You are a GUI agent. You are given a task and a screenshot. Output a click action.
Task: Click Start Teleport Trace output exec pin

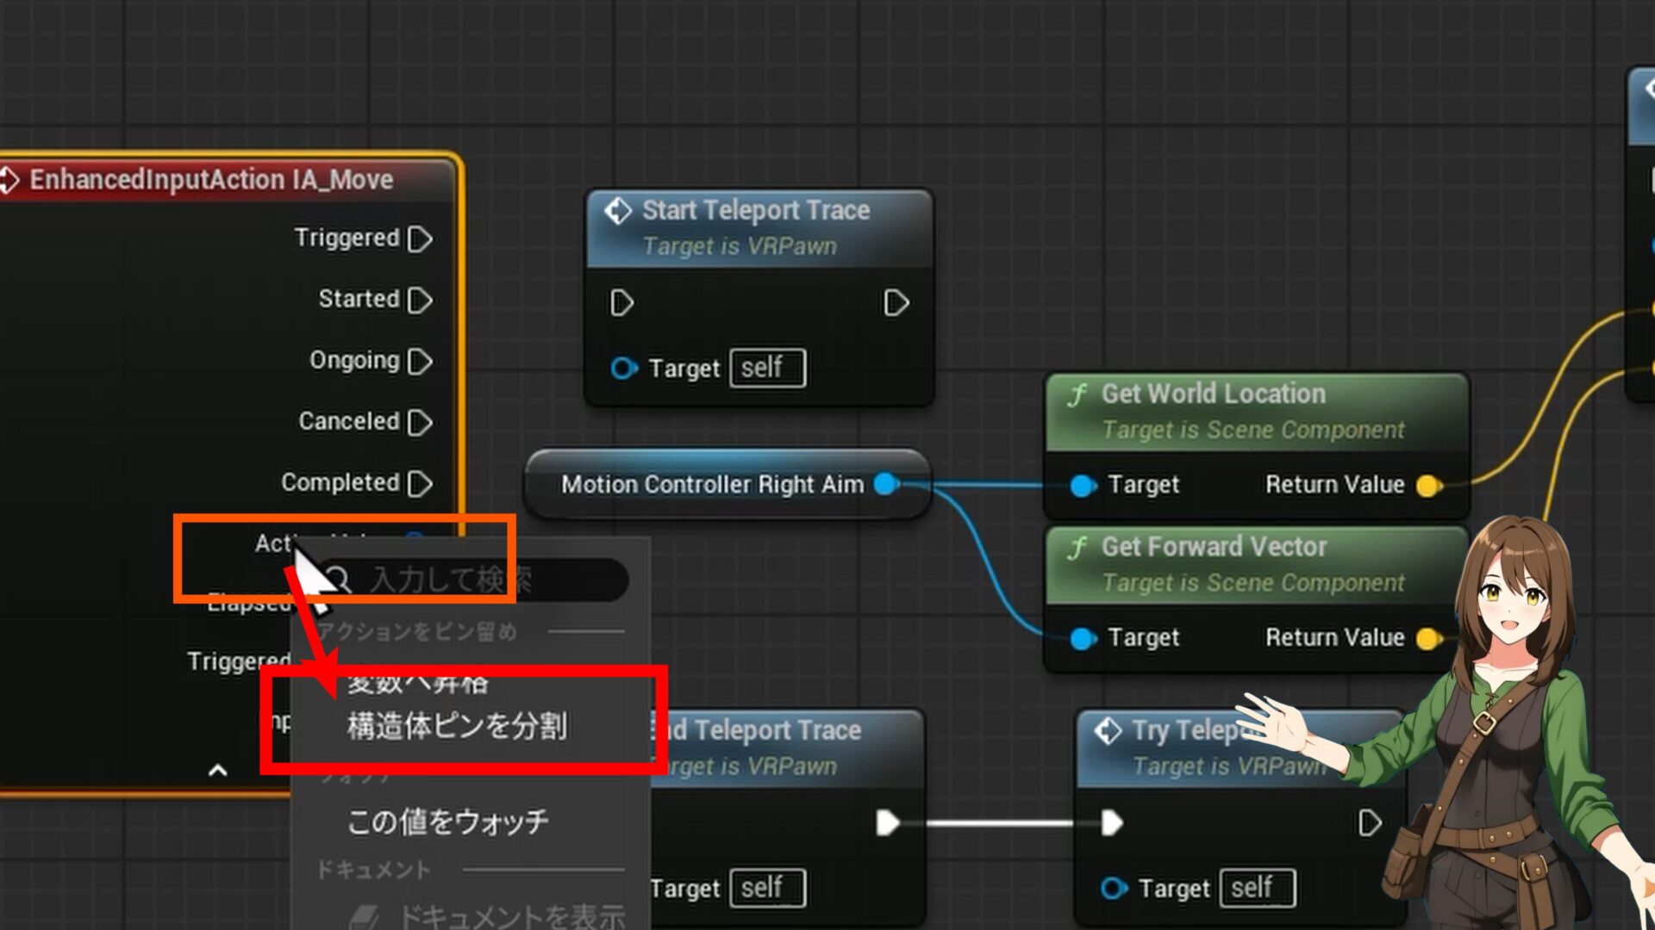click(896, 303)
